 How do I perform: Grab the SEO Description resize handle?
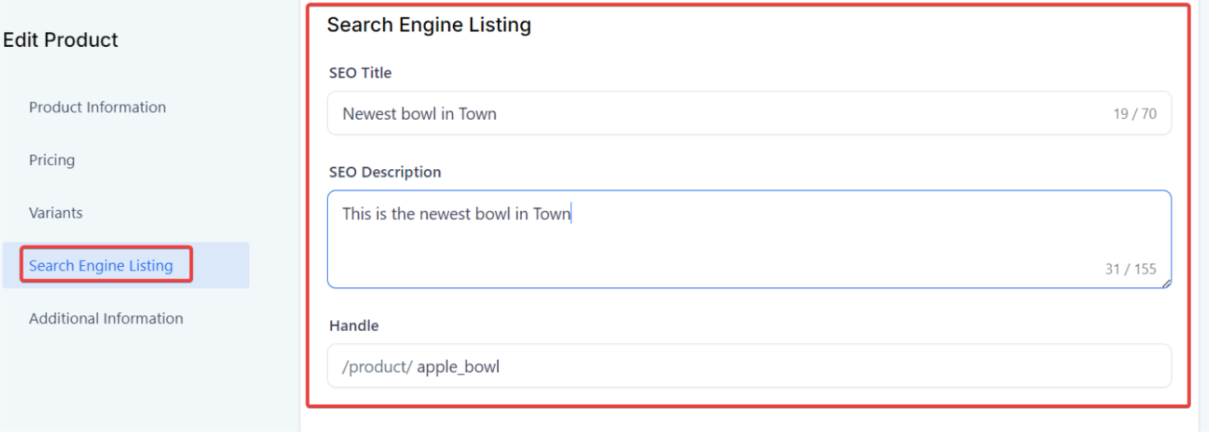tap(1166, 283)
